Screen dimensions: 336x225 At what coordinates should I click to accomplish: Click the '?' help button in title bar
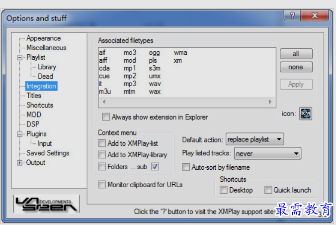(292, 15)
